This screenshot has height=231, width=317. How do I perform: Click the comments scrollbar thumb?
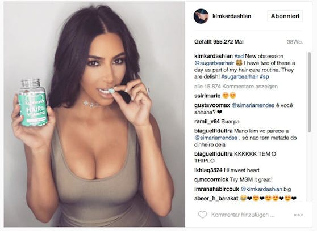click(x=309, y=92)
